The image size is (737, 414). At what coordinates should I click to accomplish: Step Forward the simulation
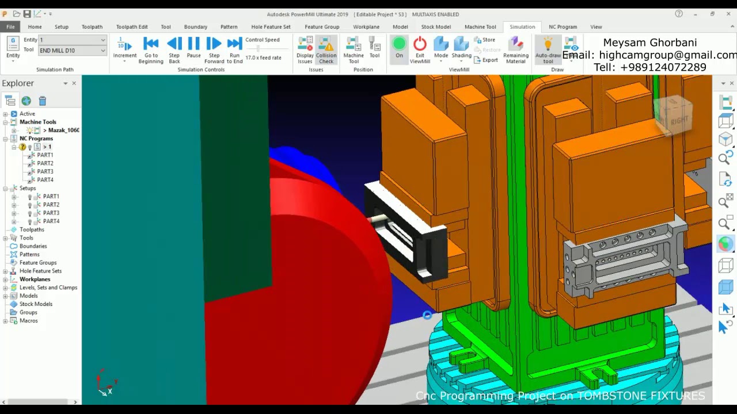(x=214, y=51)
